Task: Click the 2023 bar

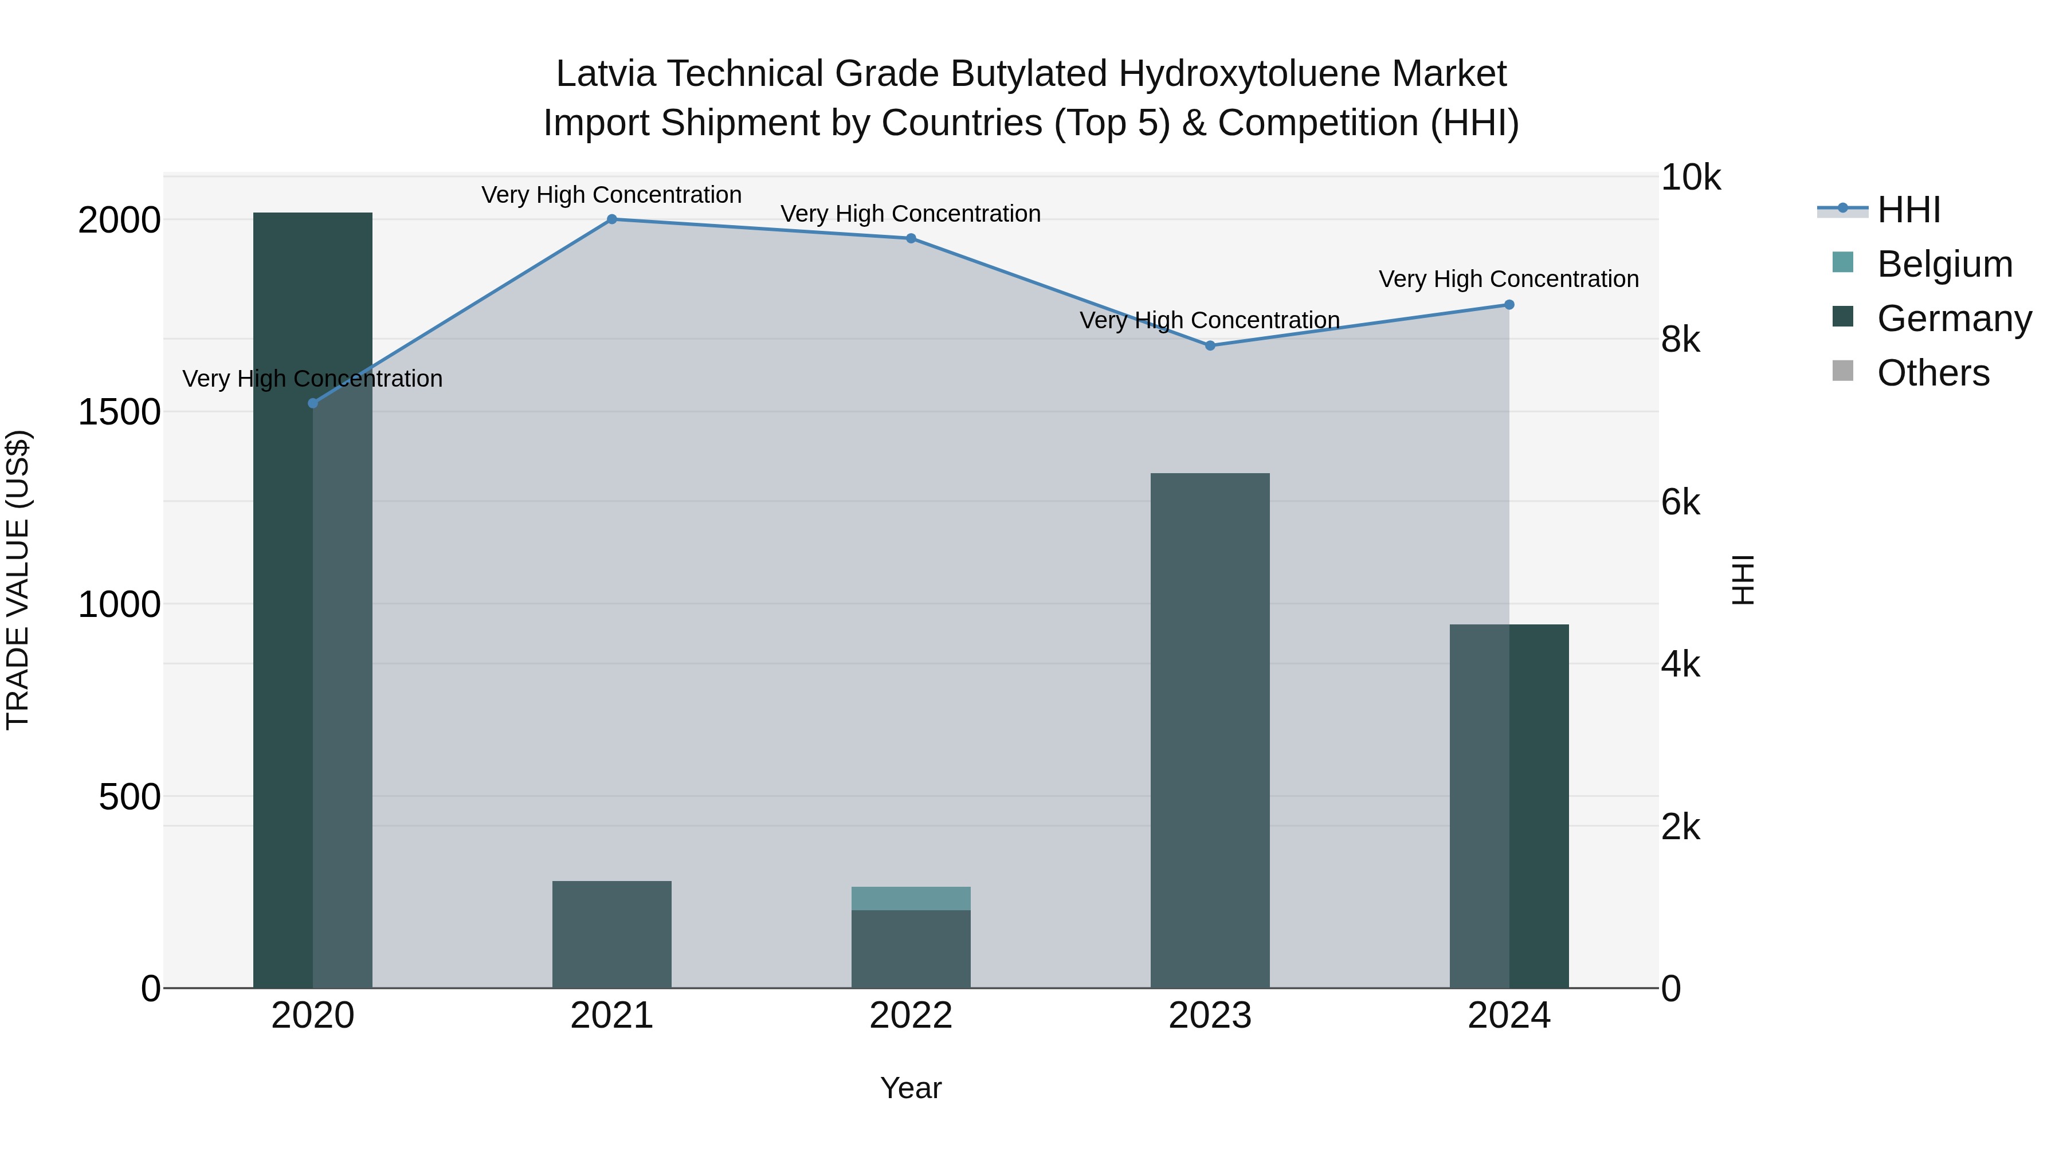Action: pos(1210,730)
